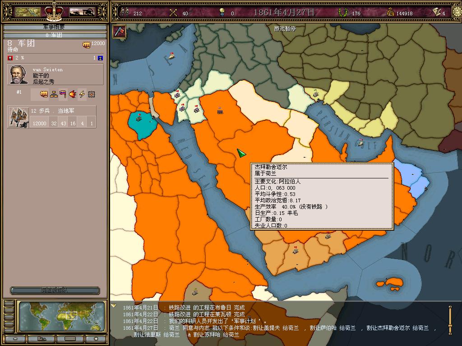The width and height of the screenshot is (462, 346).
Task: Select the ship in the Mediterranean Sea
Action: tap(171, 55)
